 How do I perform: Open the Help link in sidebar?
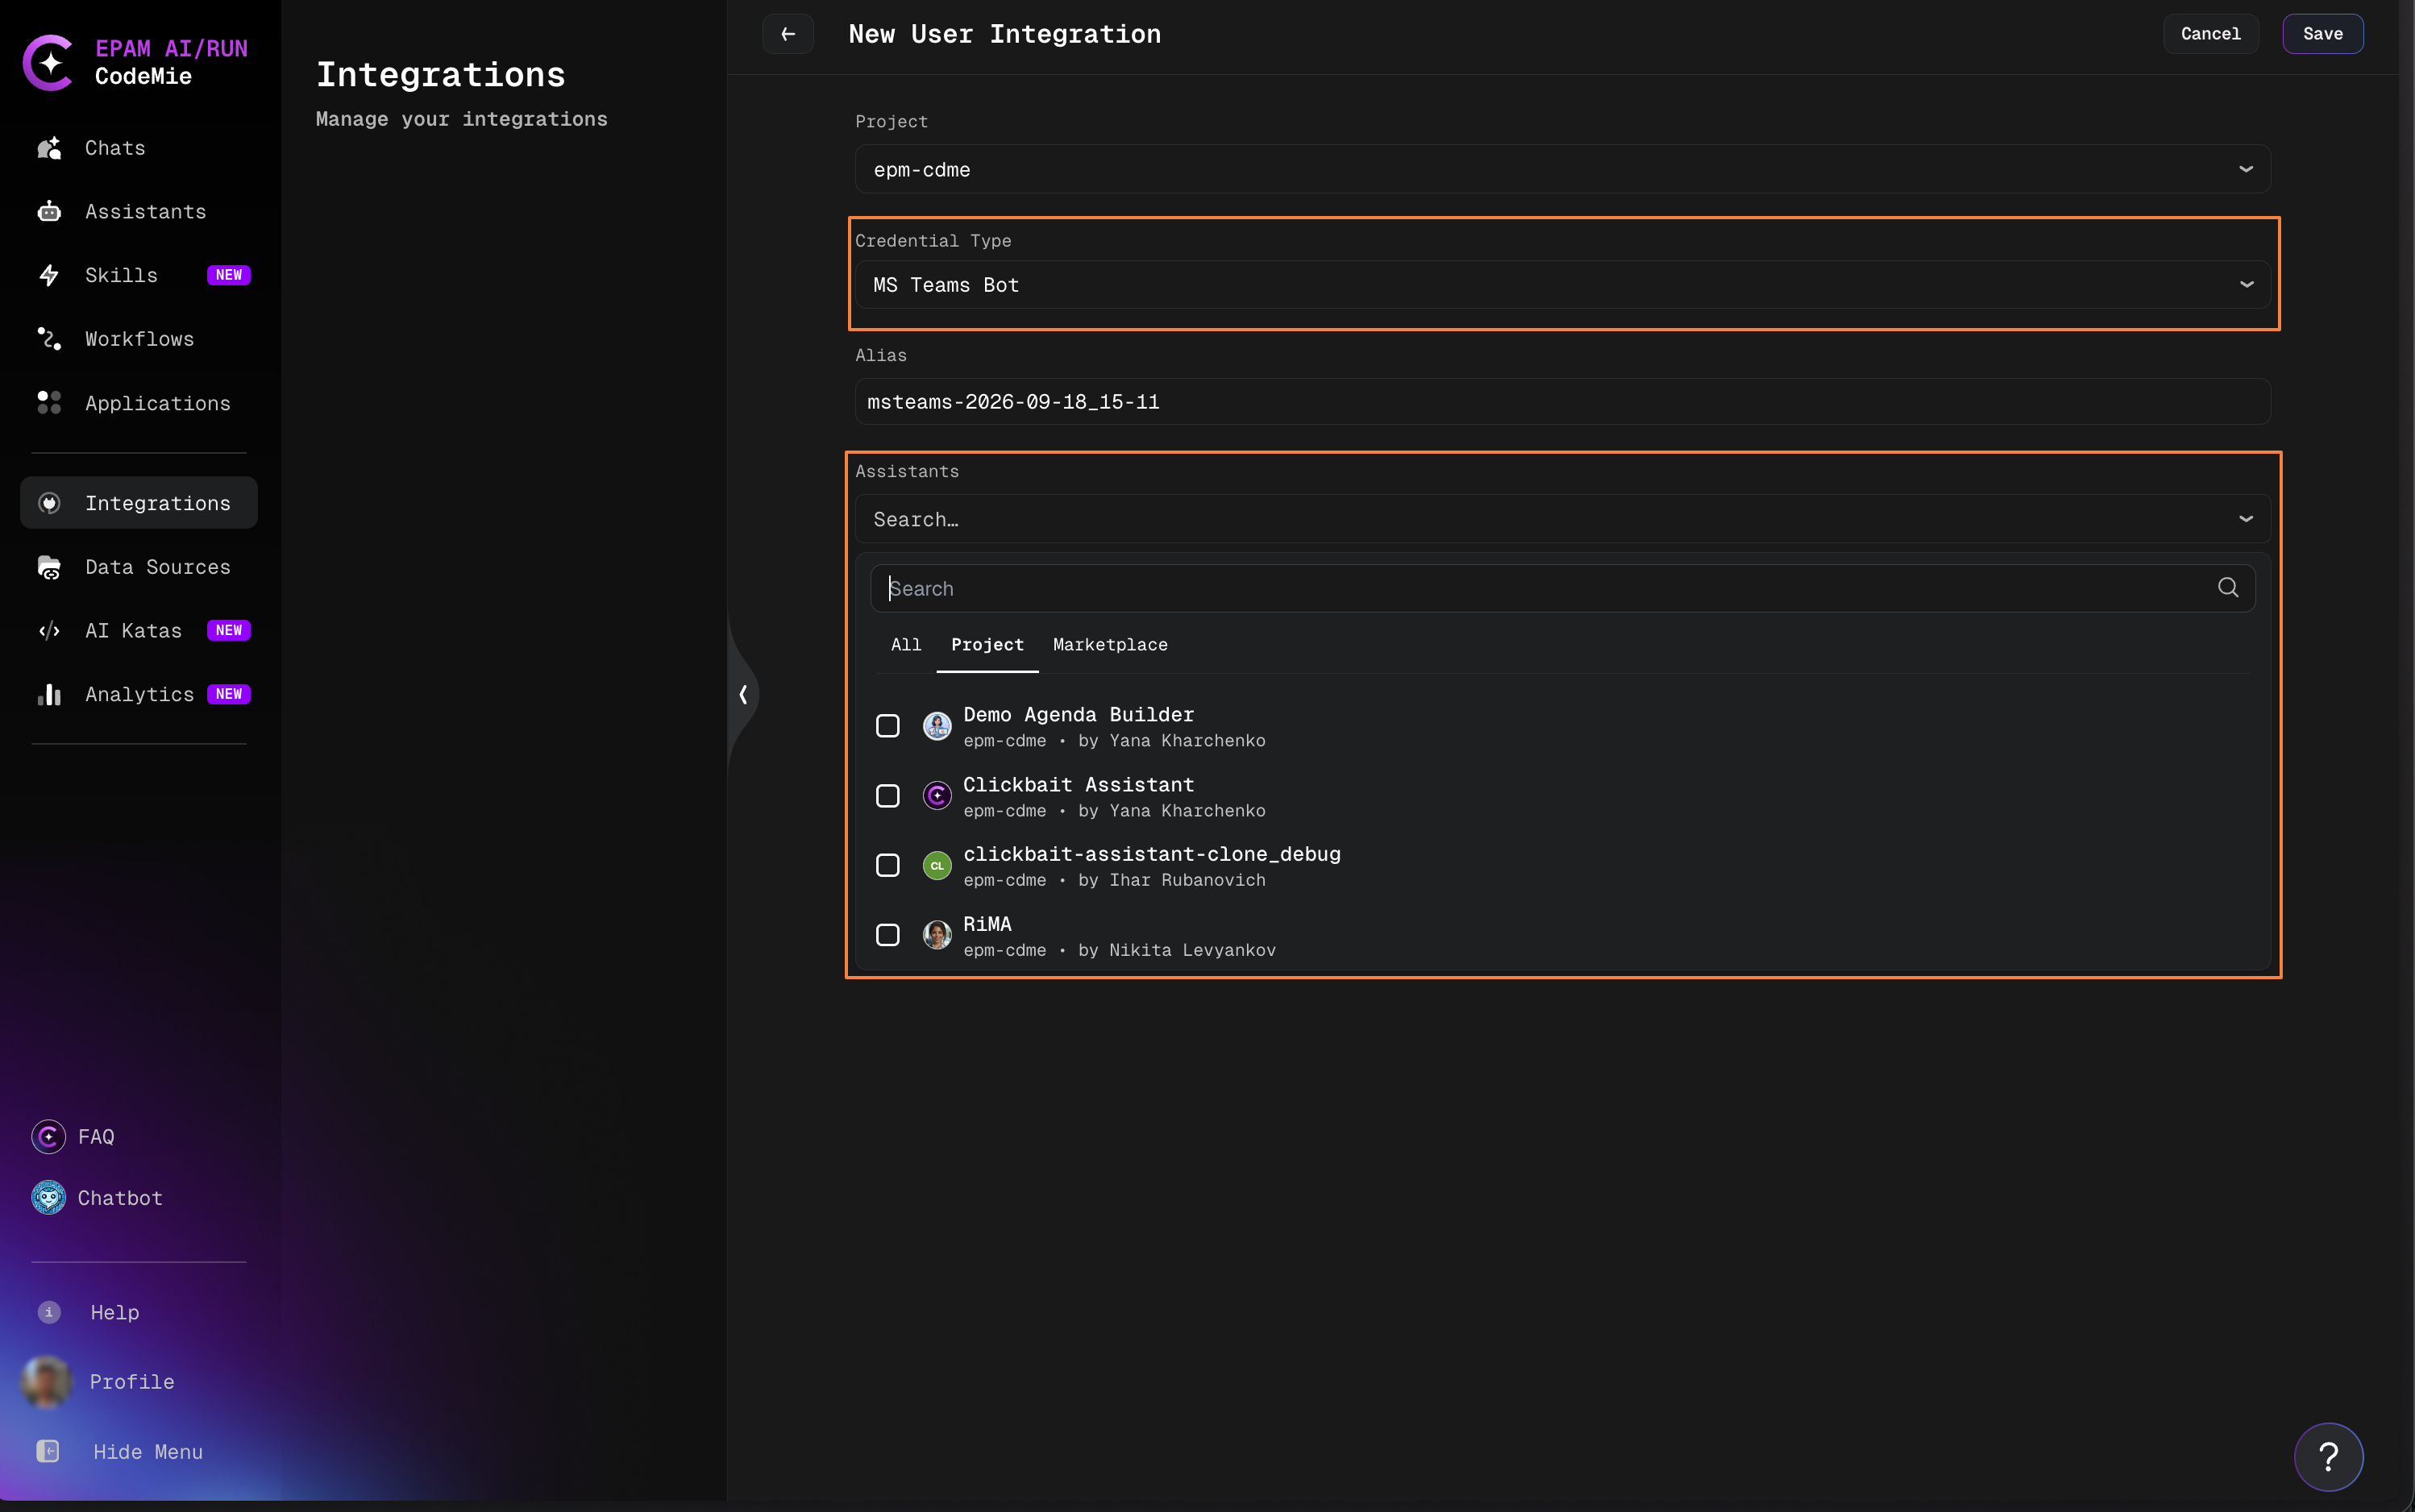point(115,1312)
